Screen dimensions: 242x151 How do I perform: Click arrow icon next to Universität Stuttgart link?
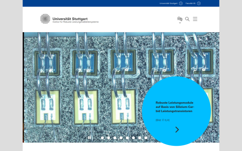coord(181,3)
